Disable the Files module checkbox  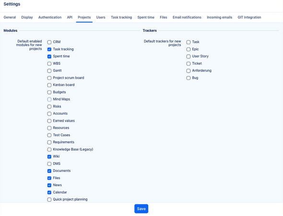(49, 178)
